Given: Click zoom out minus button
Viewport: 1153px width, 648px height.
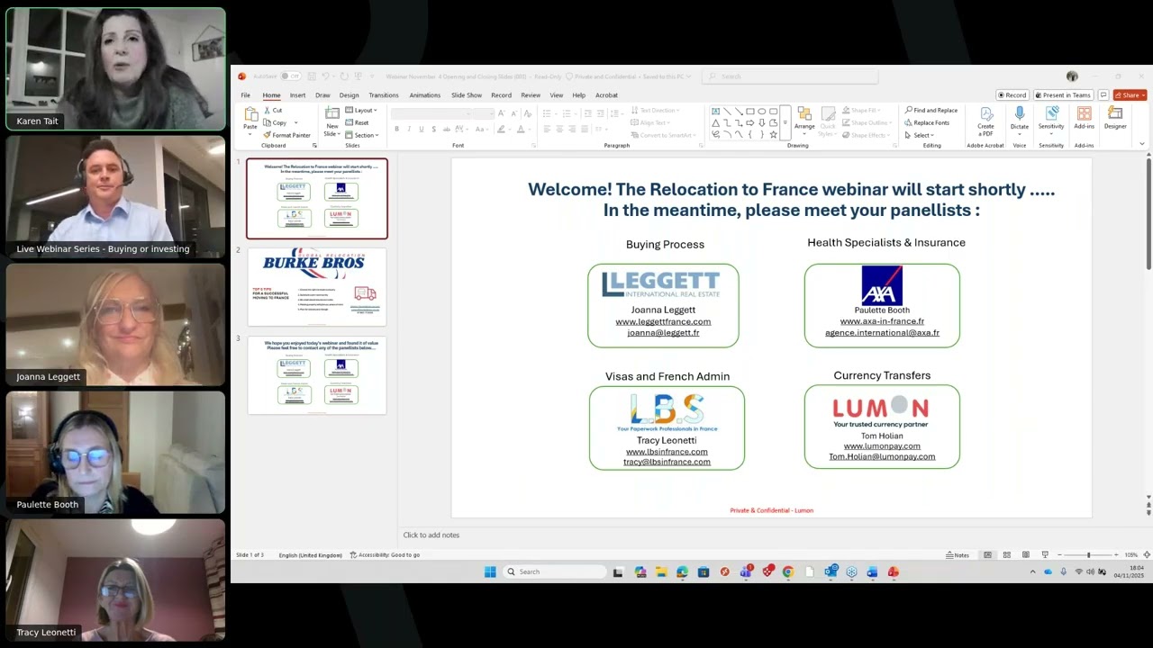Looking at the screenshot, I should click(1059, 555).
